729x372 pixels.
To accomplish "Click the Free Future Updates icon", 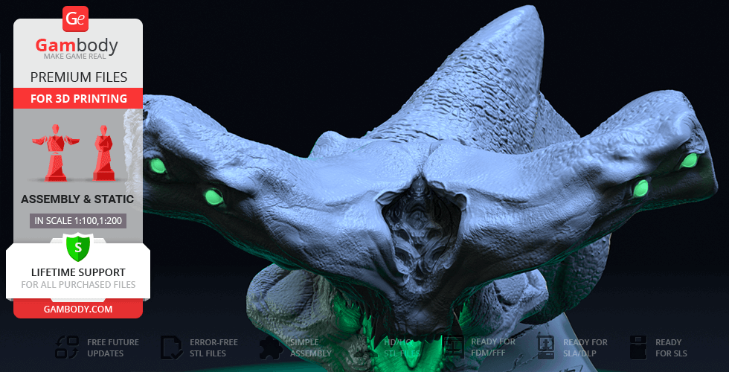I will click(x=68, y=347).
